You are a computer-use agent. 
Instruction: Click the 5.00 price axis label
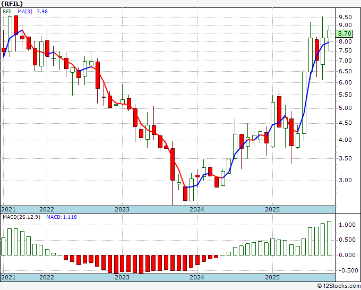(x=345, y=108)
